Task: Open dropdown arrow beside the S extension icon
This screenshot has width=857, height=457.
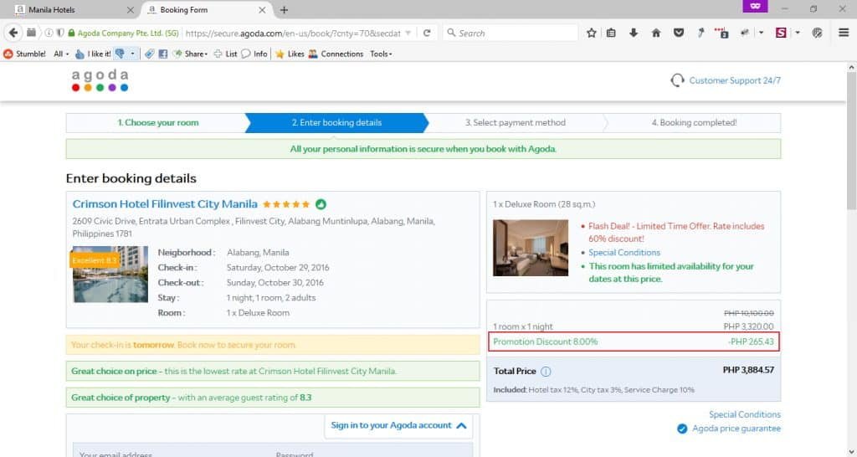Action: 798,33
